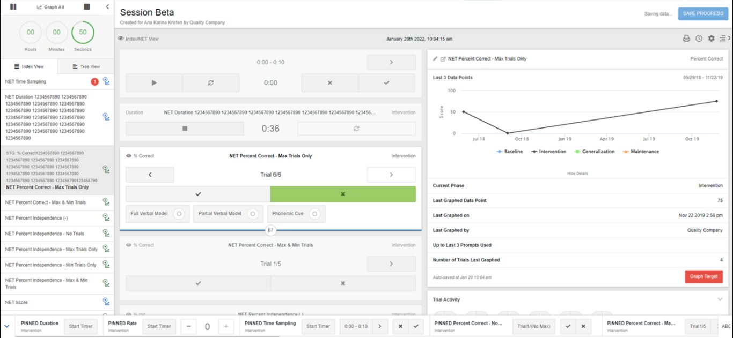The height and width of the screenshot is (338, 733).
Task: Expand the Trial Activity section
Action: coord(720,299)
